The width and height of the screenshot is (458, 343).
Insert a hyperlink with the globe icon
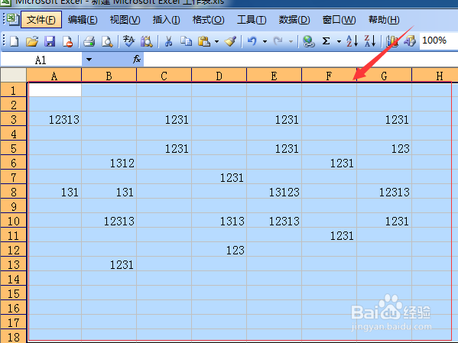[x=308, y=41]
